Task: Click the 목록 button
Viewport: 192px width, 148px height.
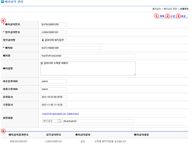Action: (162, 16)
